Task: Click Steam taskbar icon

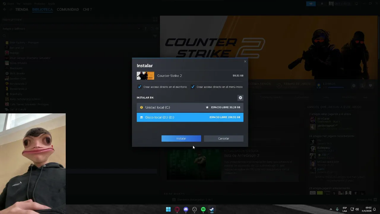Action: pos(212,209)
